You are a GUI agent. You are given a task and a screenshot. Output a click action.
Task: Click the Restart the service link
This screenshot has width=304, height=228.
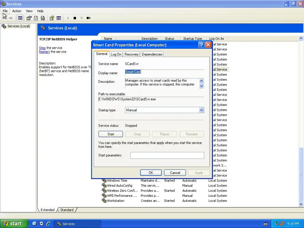pyautogui.click(x=45, y=52)
